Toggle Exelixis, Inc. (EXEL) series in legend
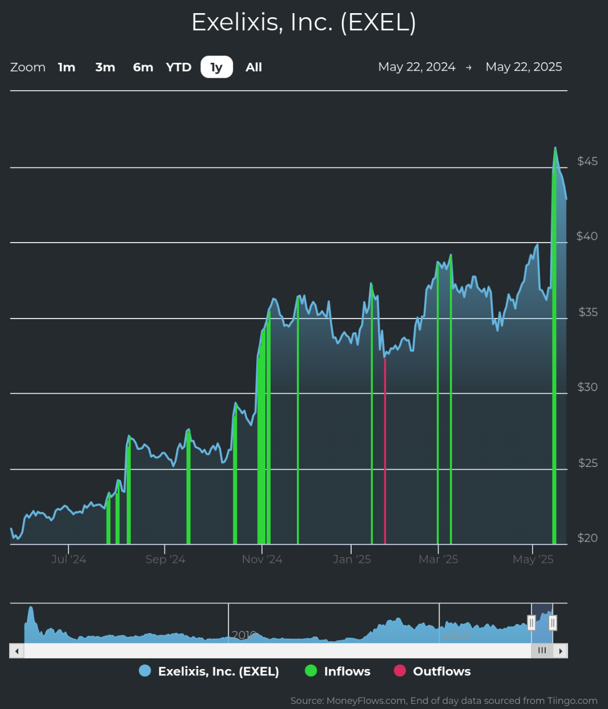 pos(209,671)
